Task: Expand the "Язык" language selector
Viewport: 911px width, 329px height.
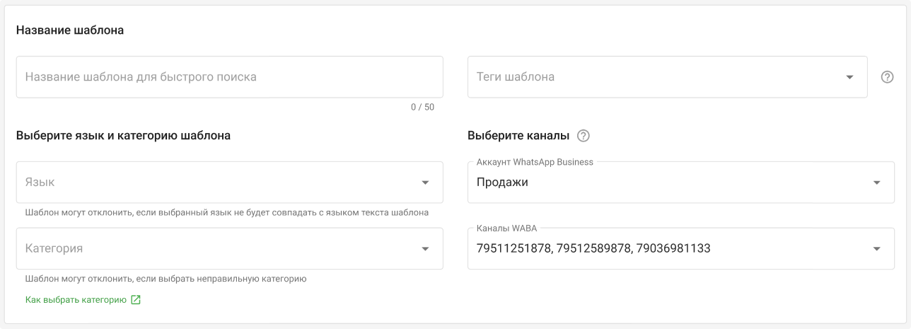Action: coord(219,183)
